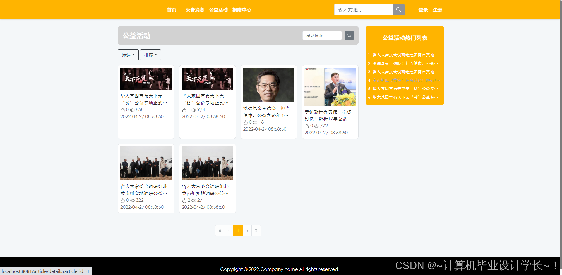Focus the 输入关键词 search field
The height and width of the screenshot is (275, 562).
[x=364, y=10]
